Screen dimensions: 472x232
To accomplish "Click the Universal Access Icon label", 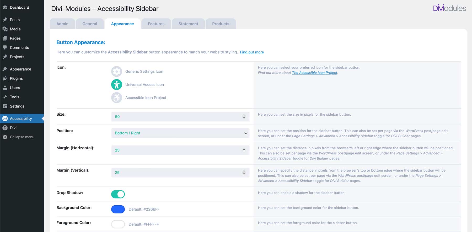I will point(144,84).
